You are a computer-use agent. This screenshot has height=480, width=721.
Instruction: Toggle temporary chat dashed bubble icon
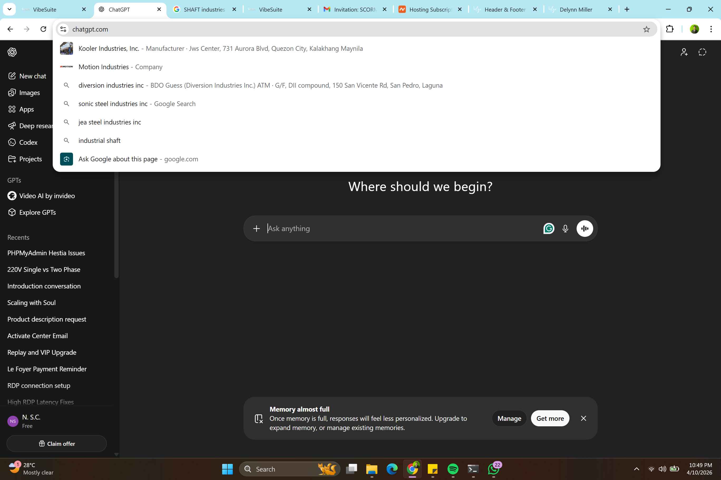(x=702, y=52)
